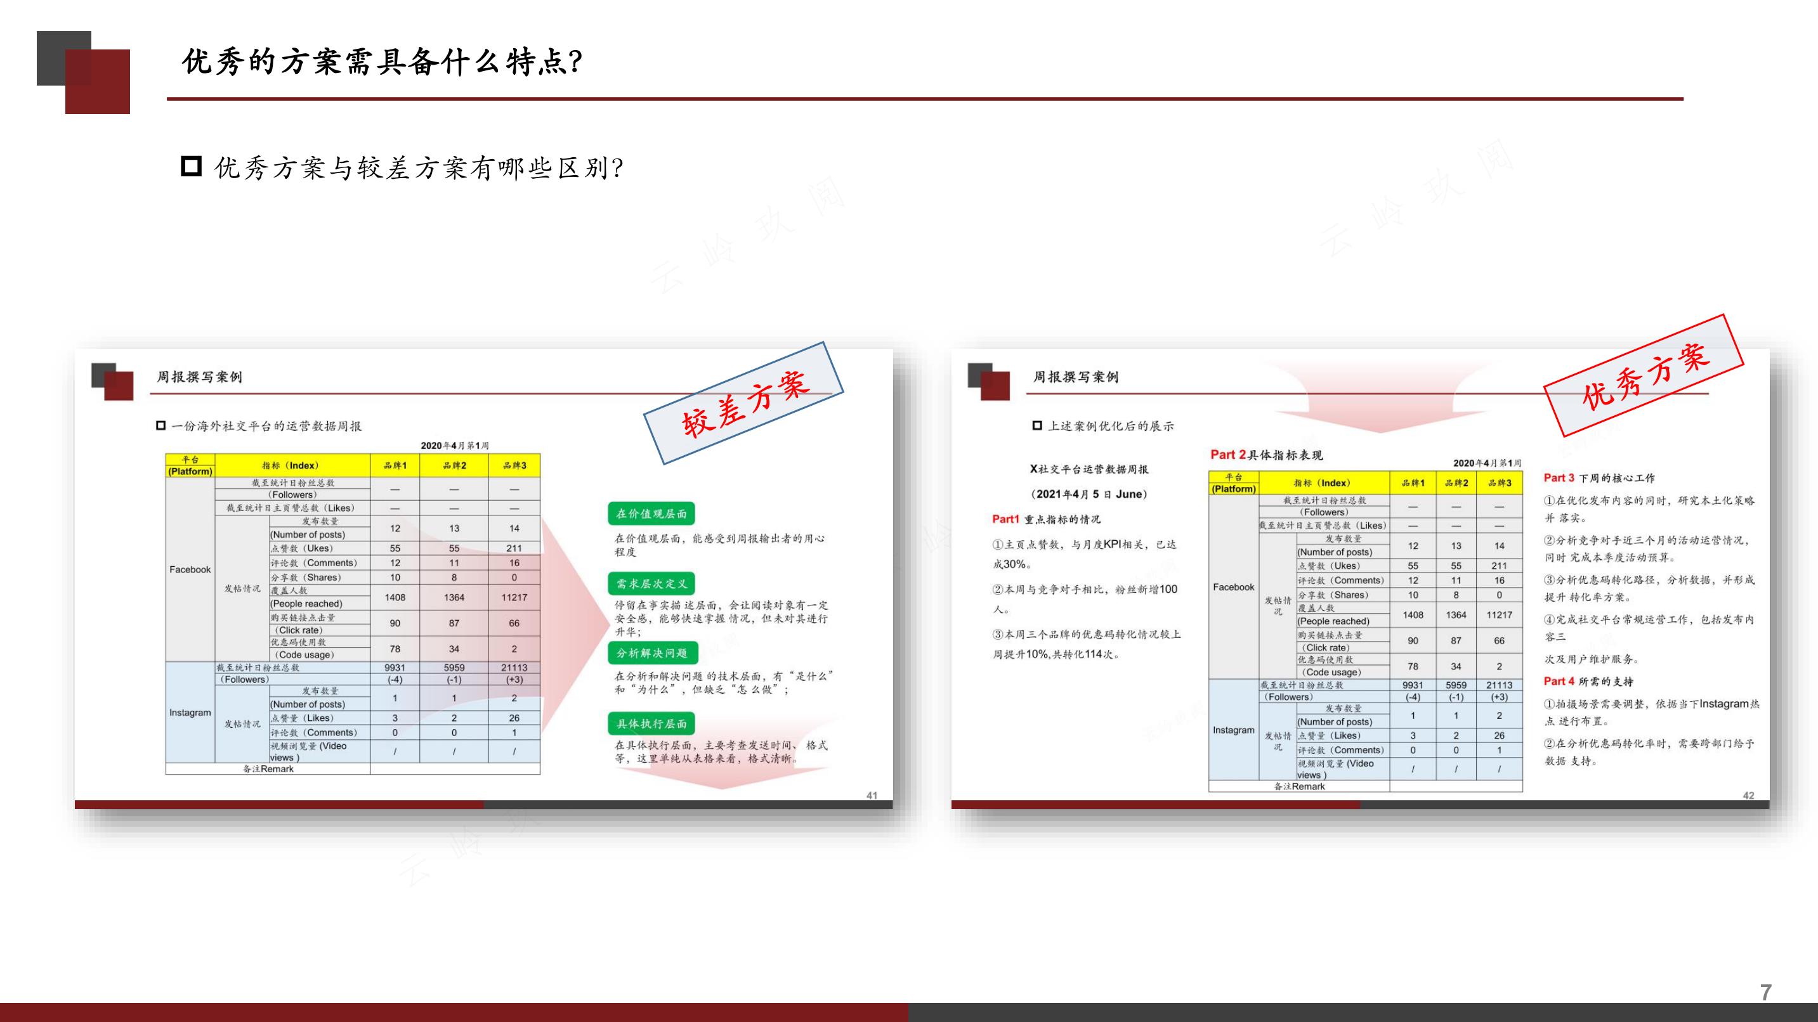Click the 优秀方案 stamp label
The width and height of the screenshot is (1818, 1022).
[x=1644, y=375]
